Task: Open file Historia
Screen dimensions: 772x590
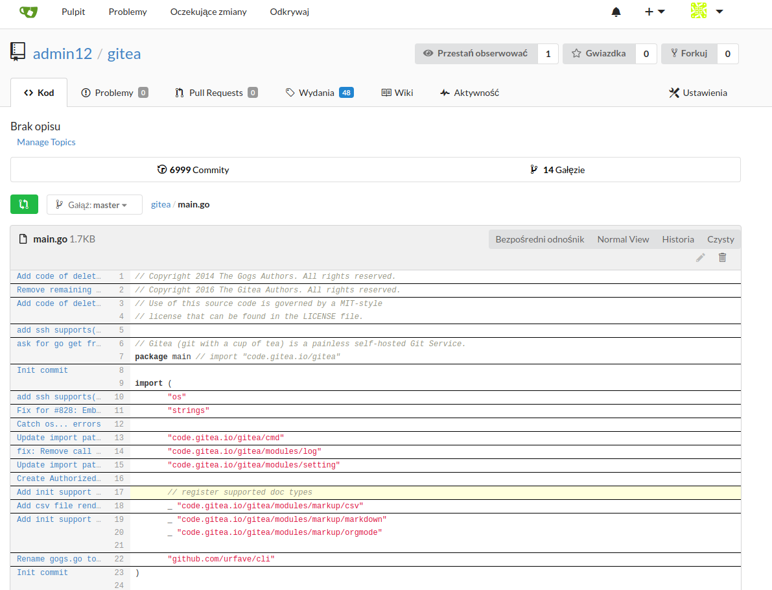Action: click(678, 239)
